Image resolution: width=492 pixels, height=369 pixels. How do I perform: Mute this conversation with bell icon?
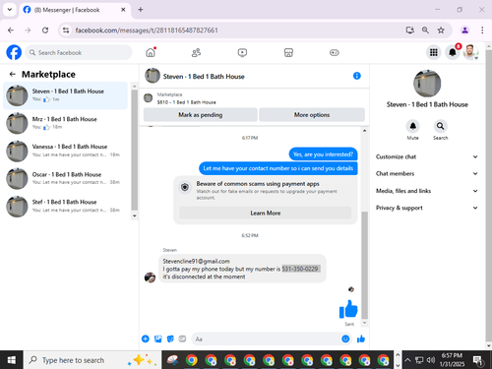(412, 126)
